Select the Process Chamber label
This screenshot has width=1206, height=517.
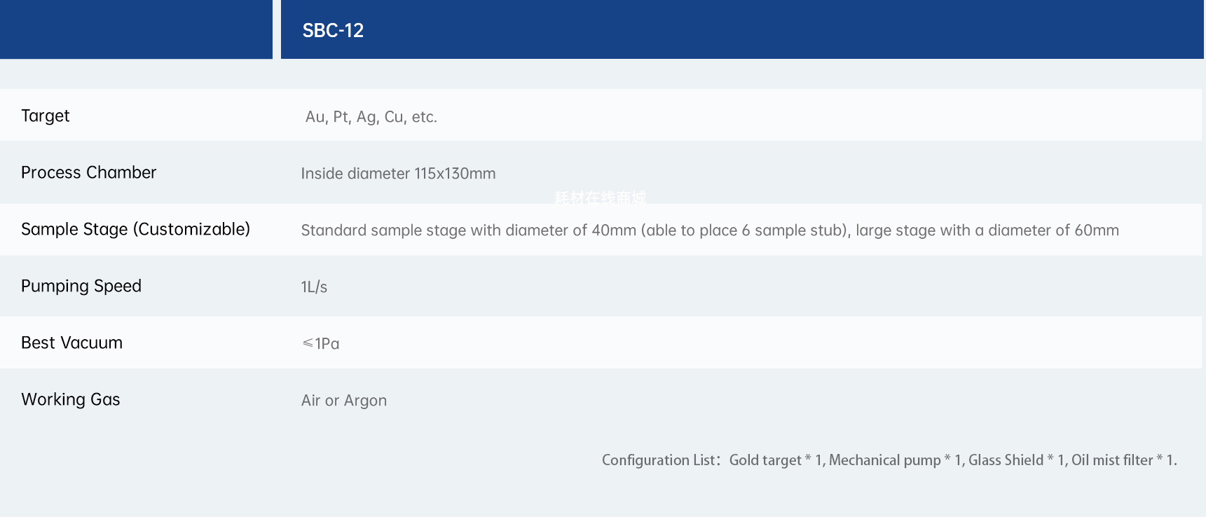[x=89, y=172]
